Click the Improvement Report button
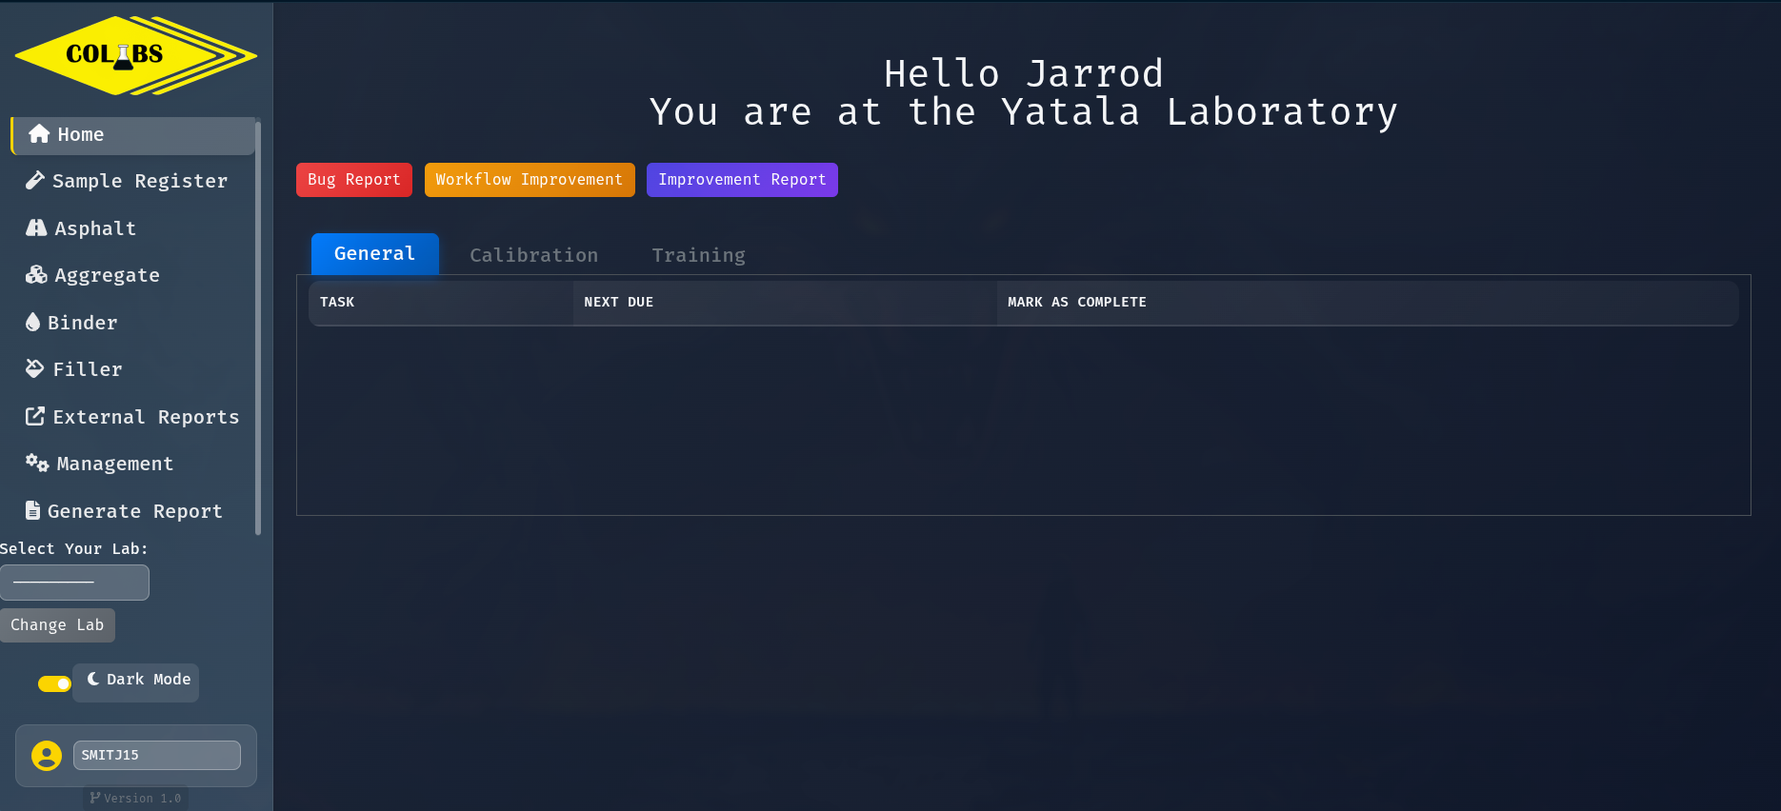The height and width of the screenshot is (811, 1781). [743, 180]
